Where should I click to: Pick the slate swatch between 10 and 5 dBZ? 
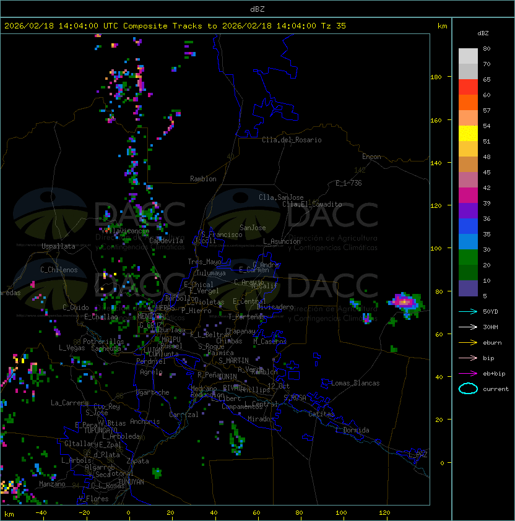click(468, 288)
